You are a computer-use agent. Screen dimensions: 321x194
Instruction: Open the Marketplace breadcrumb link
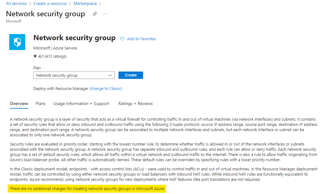coord(85,3)
